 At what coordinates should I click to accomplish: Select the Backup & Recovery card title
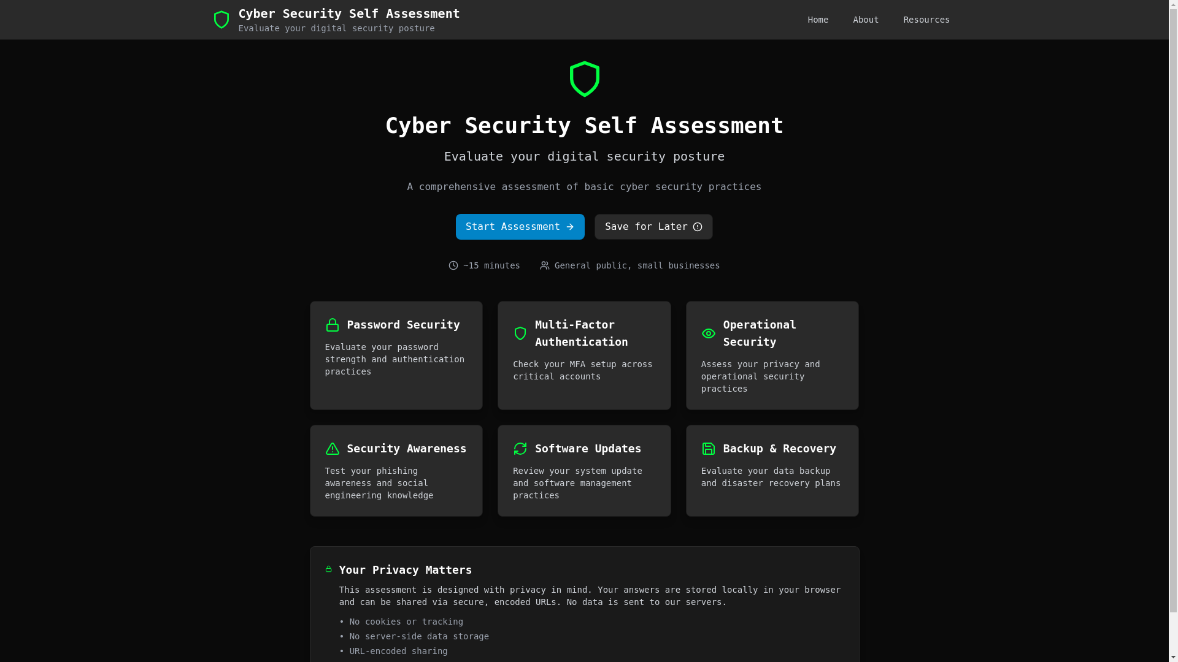click(779, 449)
